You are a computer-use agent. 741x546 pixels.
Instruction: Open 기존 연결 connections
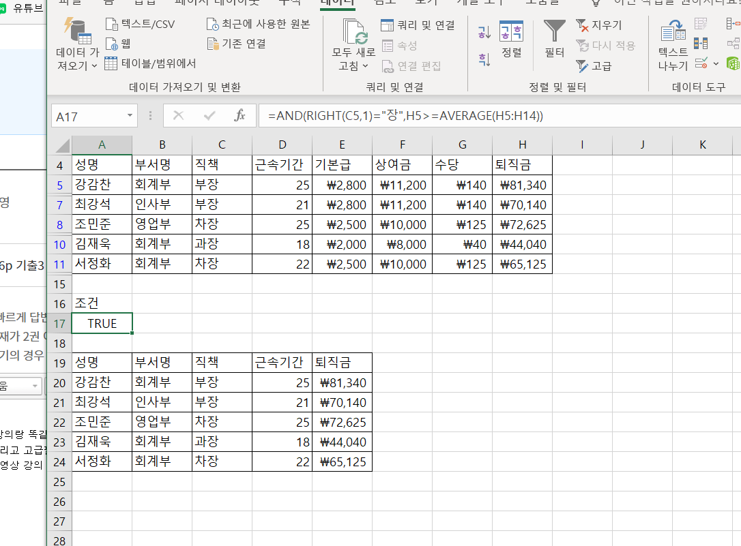coord(236,44)
